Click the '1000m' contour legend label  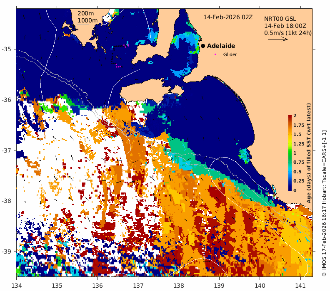pyautogui.click(x=87, y=20)
